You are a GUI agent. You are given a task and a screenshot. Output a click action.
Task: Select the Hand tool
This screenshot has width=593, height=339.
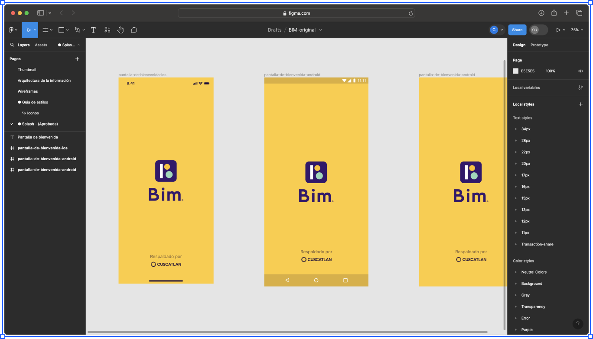(121, 30)
